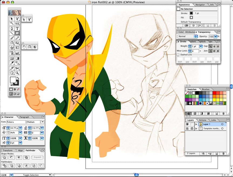The height and width of the screenshot is (177, 233).
Task: Open the Align tab
Action: (x=20, y=151)
